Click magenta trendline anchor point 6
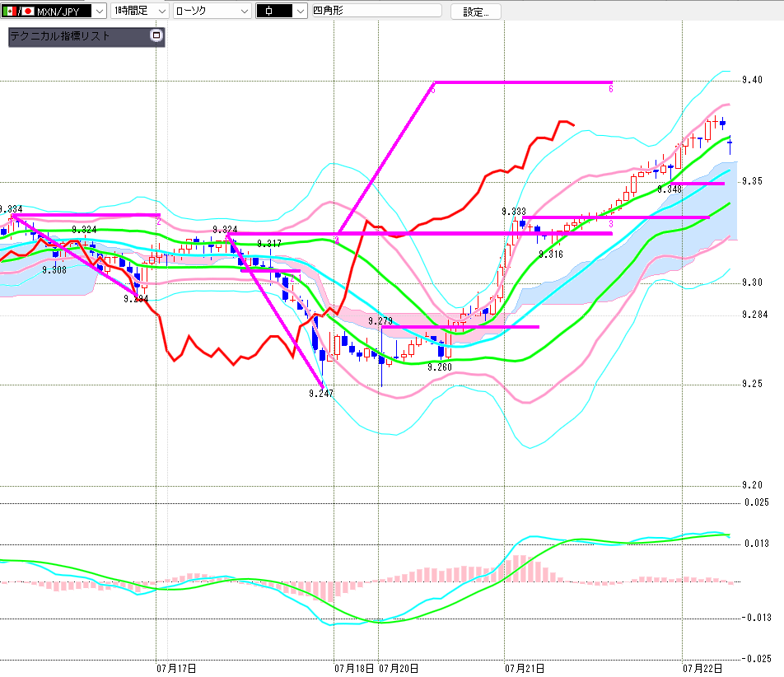784x677 pixels. pyautogui.click(x=610, y=88)
